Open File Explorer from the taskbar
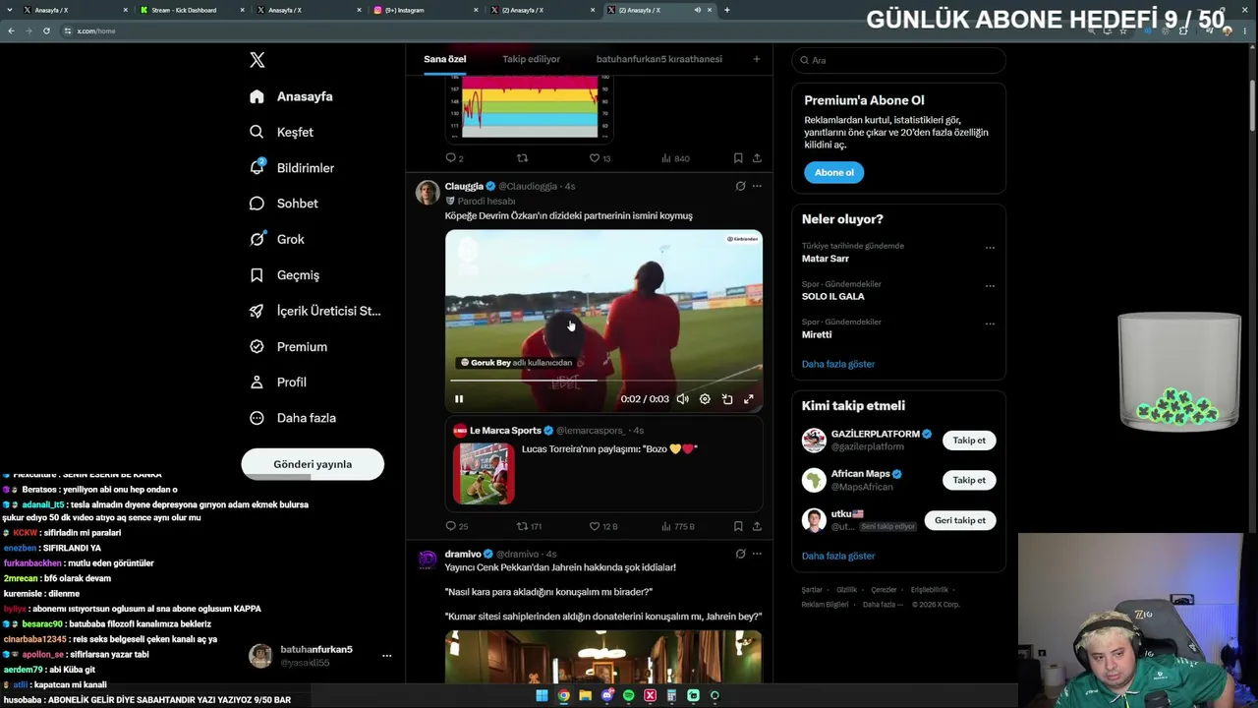 tap(585, 696)
